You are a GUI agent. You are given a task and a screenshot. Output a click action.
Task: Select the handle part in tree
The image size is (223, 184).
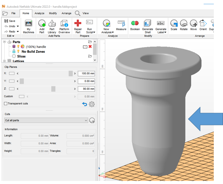pos(36,47)
